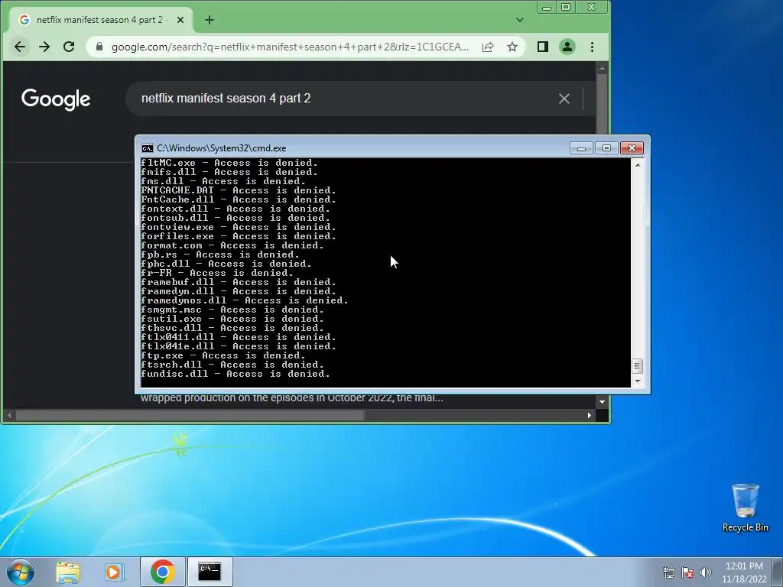Open Action Center flag tray icon
Viewport: 783px width, 587px height.
(x=687, y=572)
